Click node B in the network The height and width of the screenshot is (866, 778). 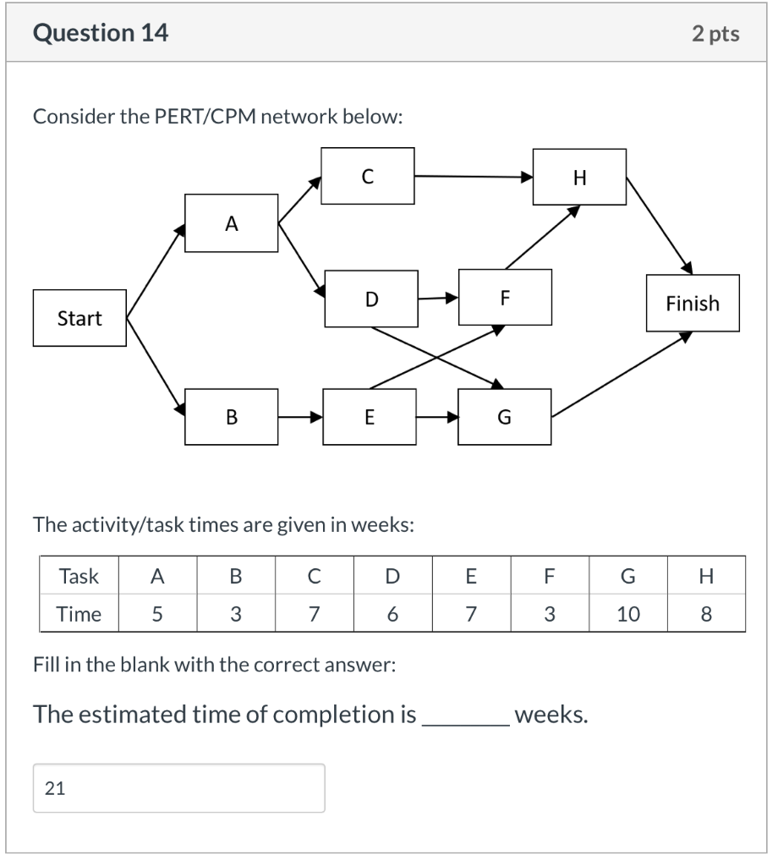point(231,417)
